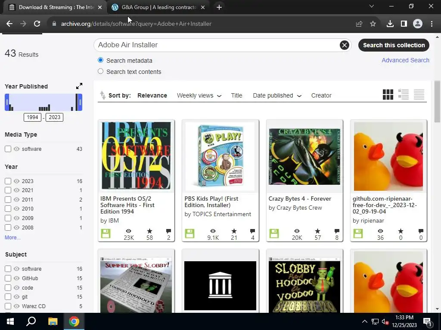Check the GitHub subject filter

click(x=8, y=278)
